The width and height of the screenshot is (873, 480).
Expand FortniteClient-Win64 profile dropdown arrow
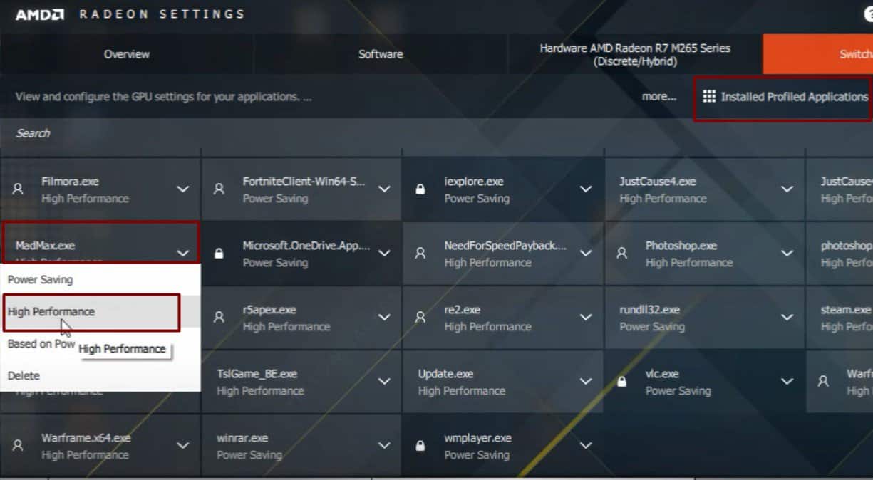click(384, 189)
